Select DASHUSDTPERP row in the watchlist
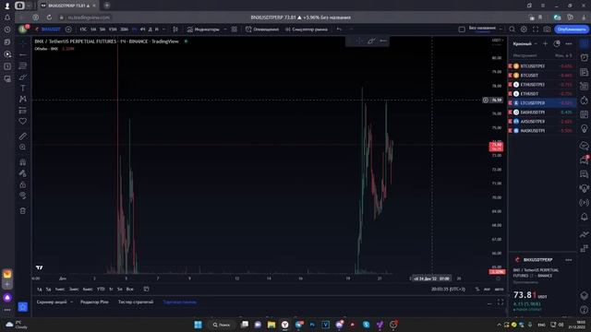Screen dimensions: 591x332 [x=542, y=113]
